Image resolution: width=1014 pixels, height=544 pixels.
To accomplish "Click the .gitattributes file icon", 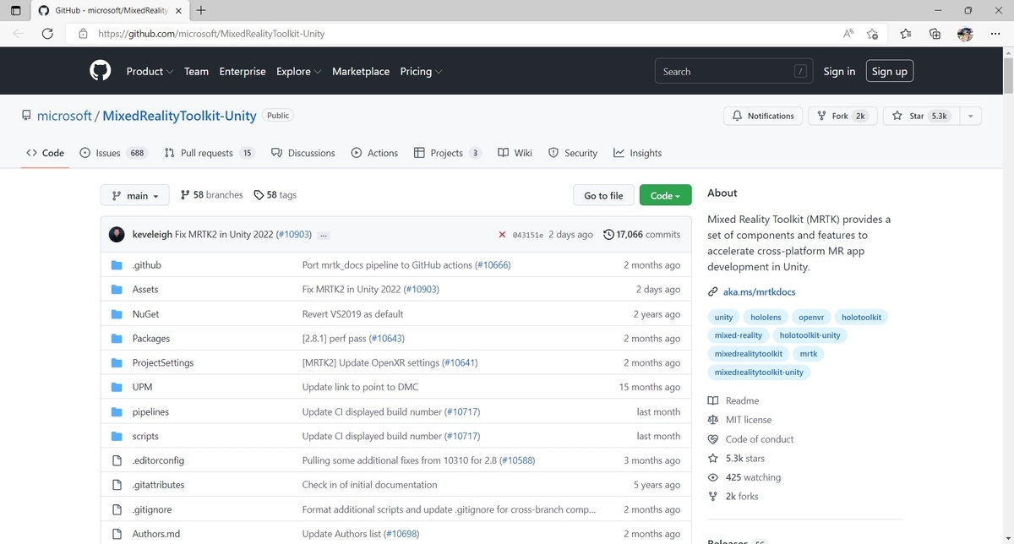I will 117,485.
